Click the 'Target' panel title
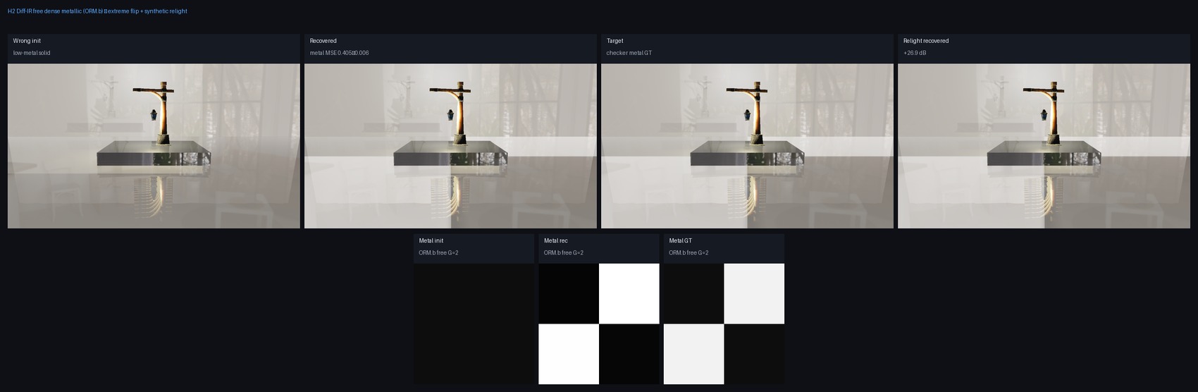Image resolution: width=1198 pixels, height=392 pixels. click(615, 41)
